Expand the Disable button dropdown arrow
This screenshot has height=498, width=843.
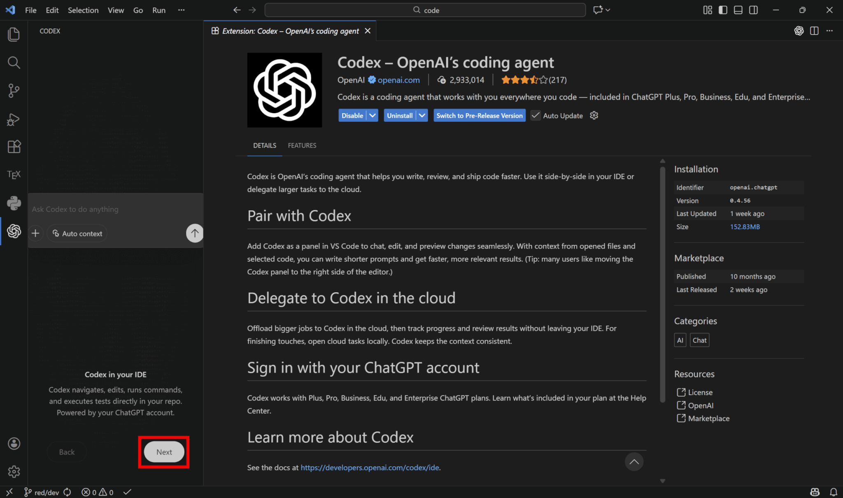(373, 116)
